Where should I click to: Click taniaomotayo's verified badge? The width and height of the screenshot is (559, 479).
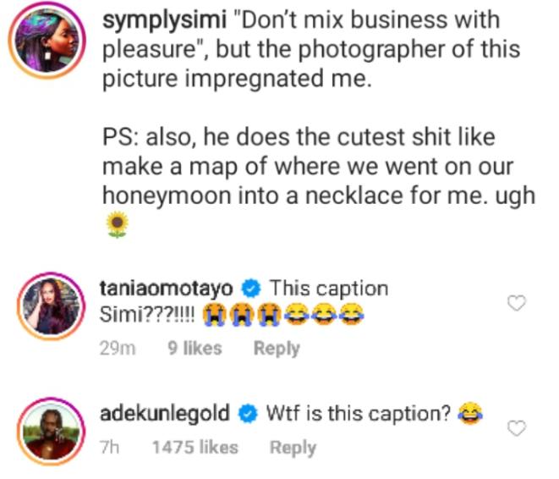pos(255,289)
